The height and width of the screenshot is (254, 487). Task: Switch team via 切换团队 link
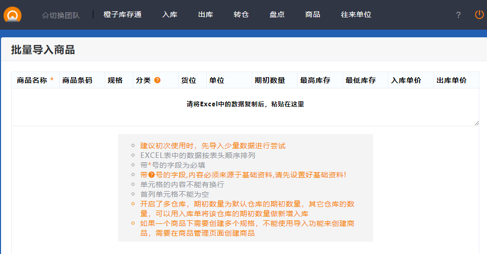(x=64, y=15)
